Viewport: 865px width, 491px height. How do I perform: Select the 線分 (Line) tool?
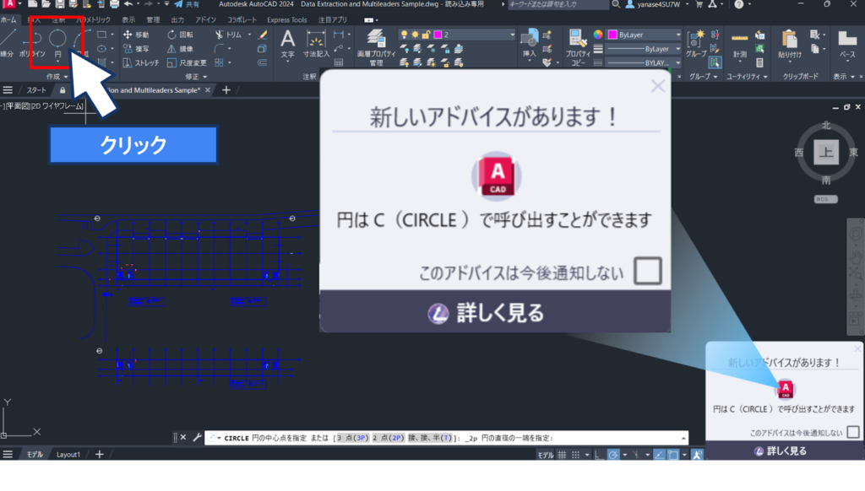(7, 43)
